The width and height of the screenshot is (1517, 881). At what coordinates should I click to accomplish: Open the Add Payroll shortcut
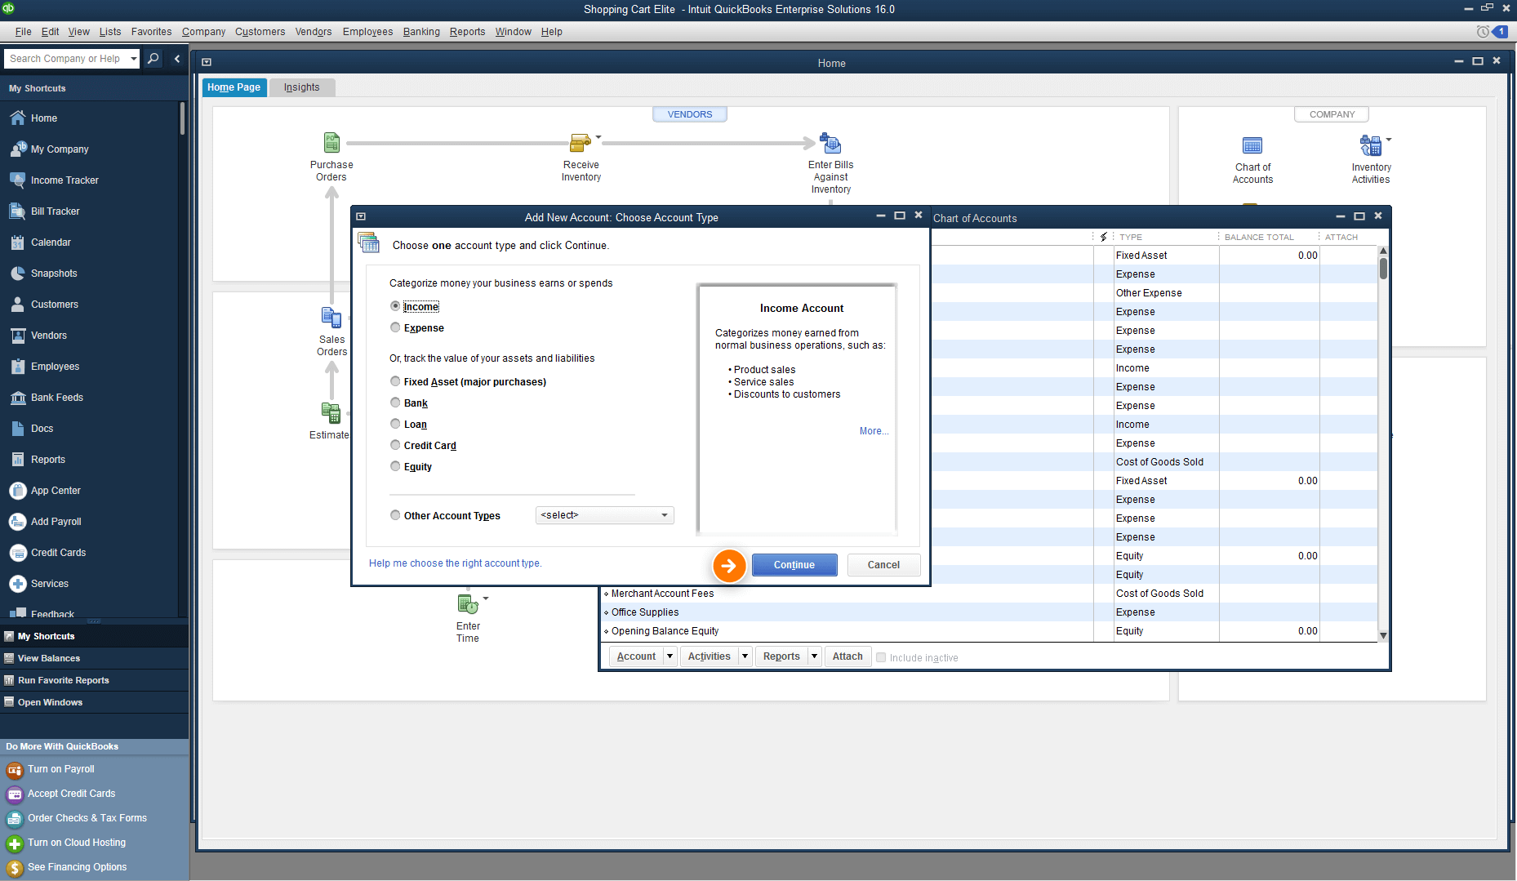pos(56,522)
